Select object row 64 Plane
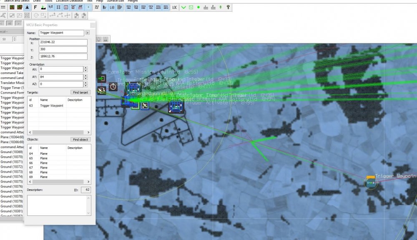The height and width of the screenshot is (240, 417). tap(59, 153)
